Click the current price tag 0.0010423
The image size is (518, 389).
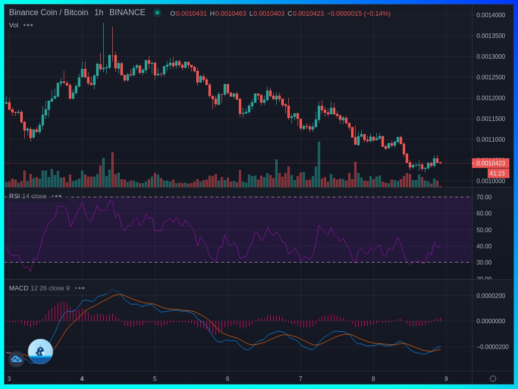(490, 163)
